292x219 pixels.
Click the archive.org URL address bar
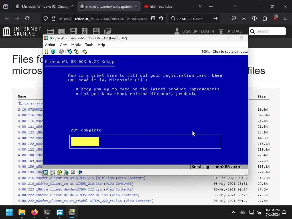(103, 19)
